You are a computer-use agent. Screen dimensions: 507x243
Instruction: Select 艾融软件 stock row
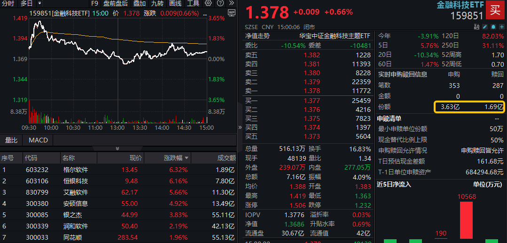pos(118,192)
